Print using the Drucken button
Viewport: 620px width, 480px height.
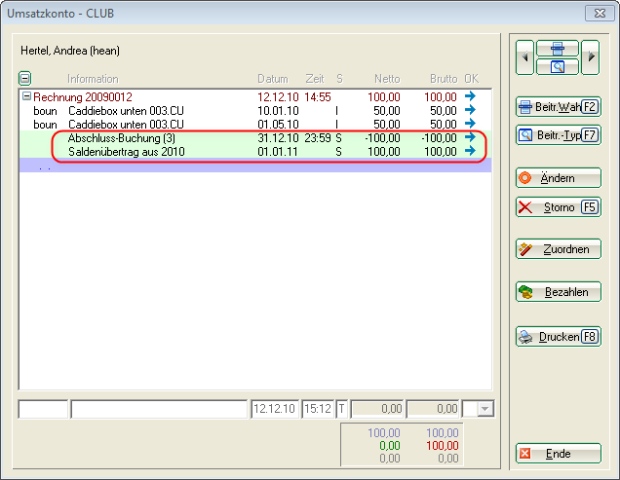coord(558,337)
